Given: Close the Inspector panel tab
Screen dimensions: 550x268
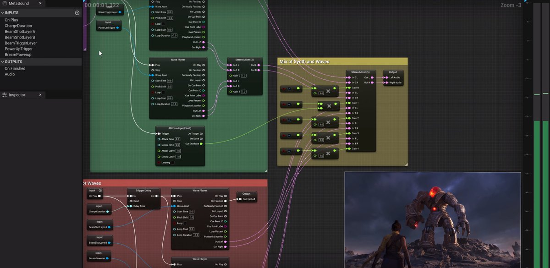Looking at the screenshot, I should click(x=40, y=95).
